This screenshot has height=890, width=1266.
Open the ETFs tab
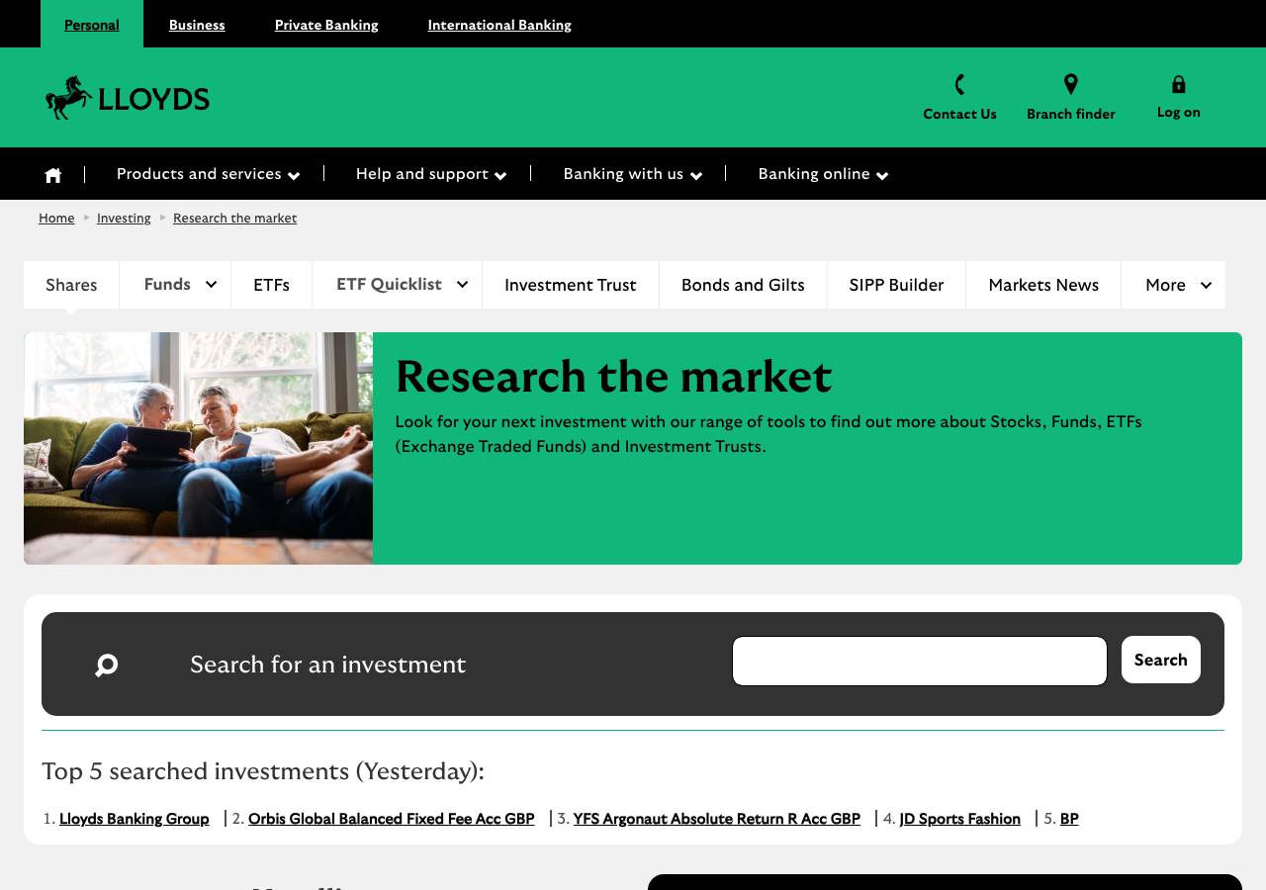pos(271,285)
